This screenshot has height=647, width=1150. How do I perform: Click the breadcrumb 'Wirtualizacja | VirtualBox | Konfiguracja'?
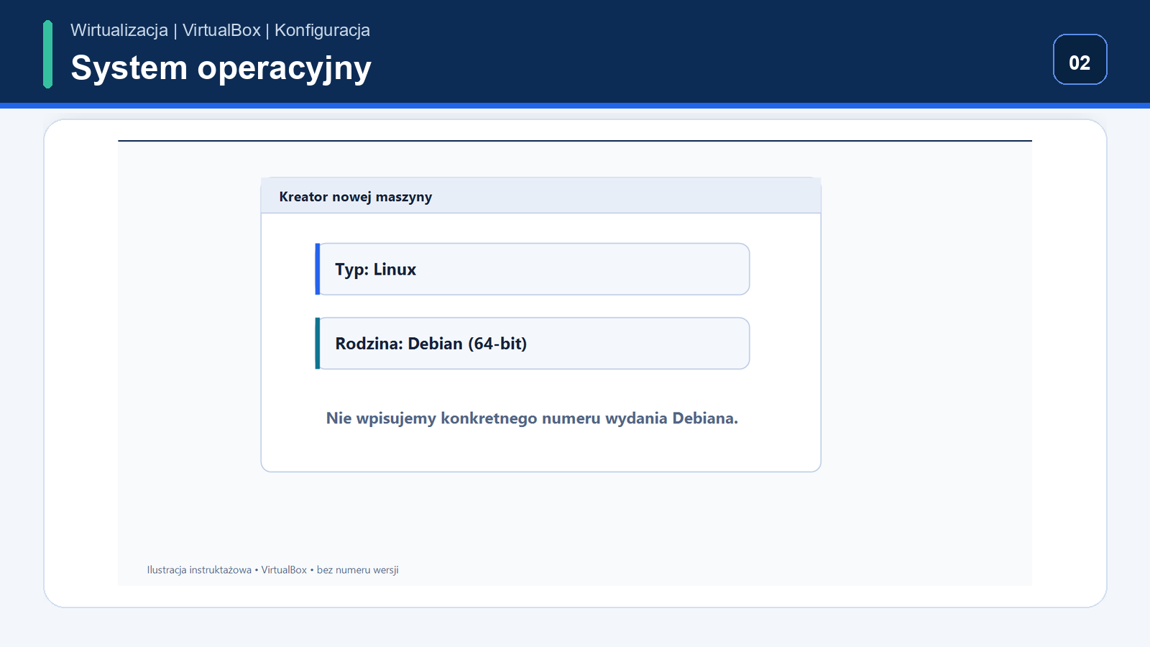pos(220,30)
